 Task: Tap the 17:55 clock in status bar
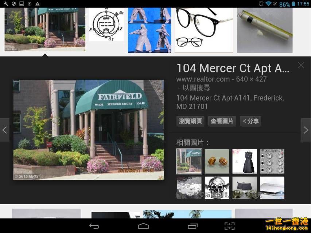pyautogui.click(x=303, y=4)
